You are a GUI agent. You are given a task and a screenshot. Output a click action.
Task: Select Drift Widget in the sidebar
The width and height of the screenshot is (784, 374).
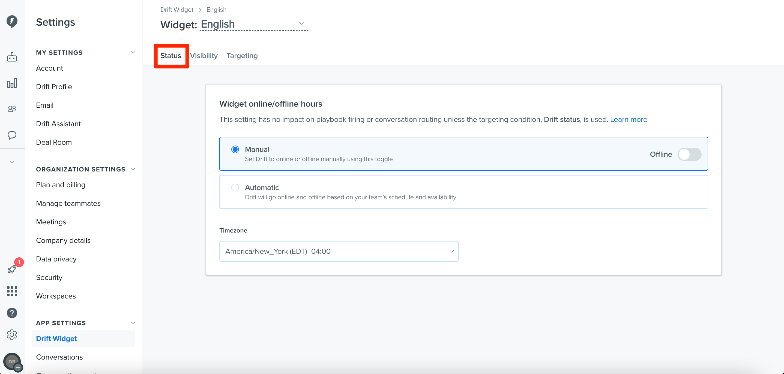coord(83,338)
